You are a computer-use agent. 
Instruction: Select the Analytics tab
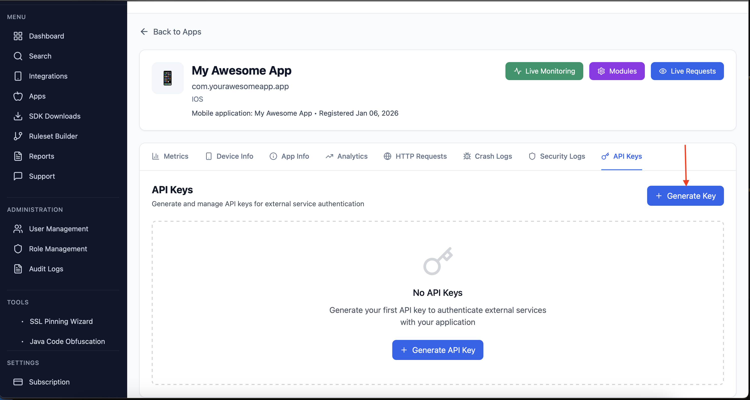346,156
